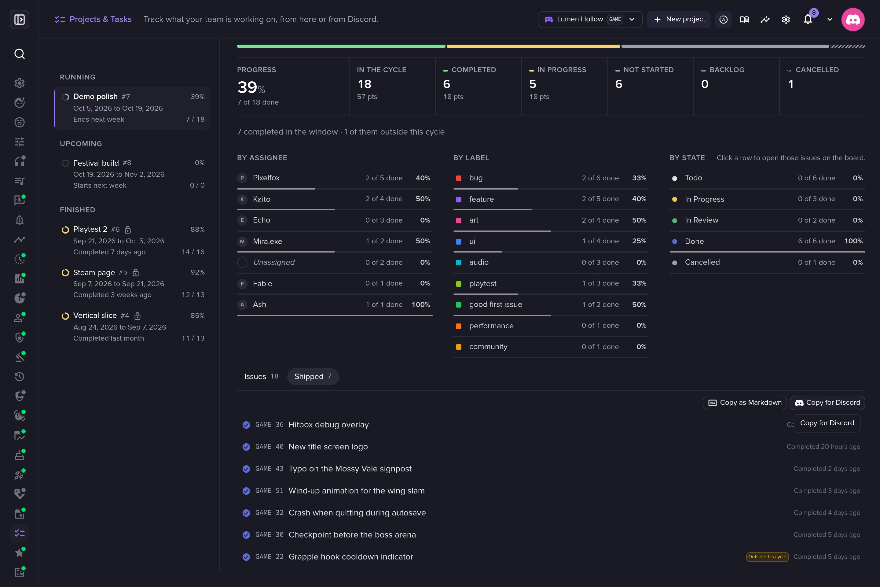This screenshot has width=880, height=587.
Task: Open the Todo row under By State
Action: click(767, 178)
